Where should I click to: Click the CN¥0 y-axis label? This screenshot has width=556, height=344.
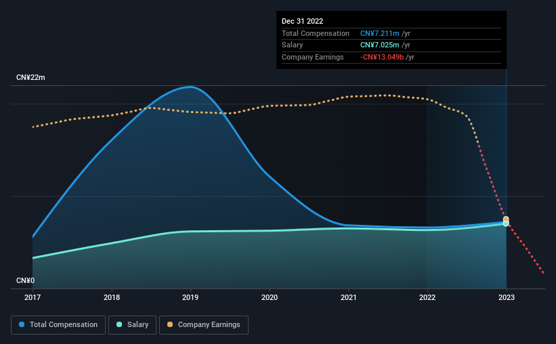tap(25, 280)
